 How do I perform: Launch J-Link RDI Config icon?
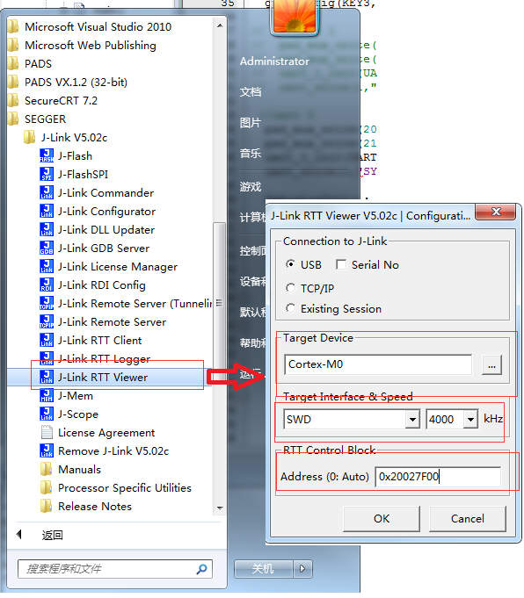[47, 285]
